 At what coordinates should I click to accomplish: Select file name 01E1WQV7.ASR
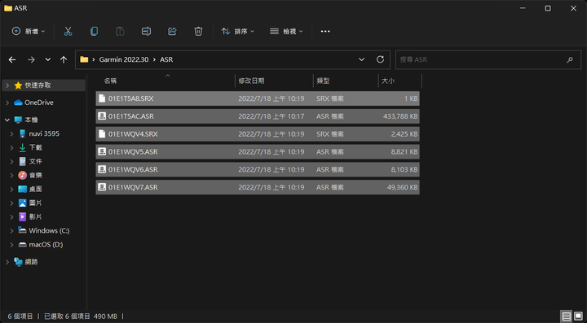[x=133, y=187]
